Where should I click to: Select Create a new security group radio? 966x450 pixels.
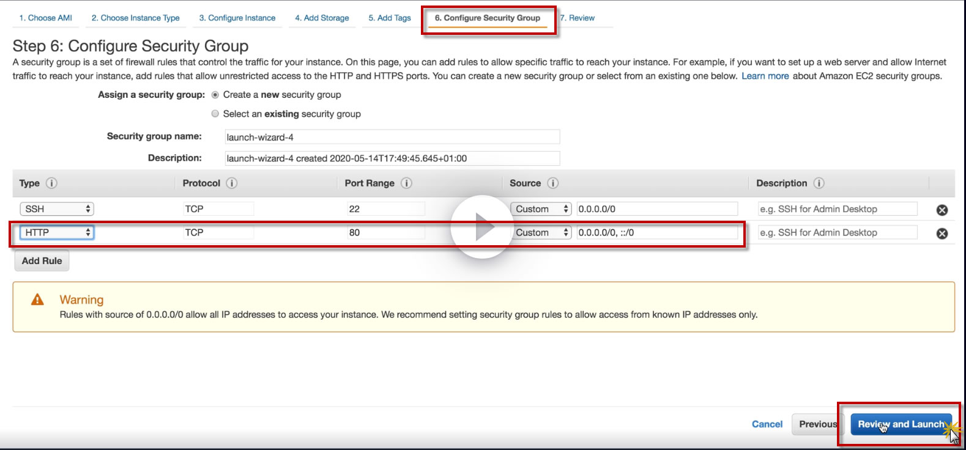click(215, 95)
